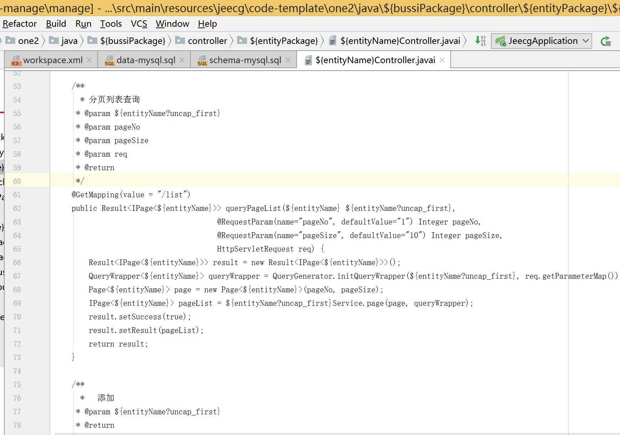
Task: Click the green rerun application icon
Action: [x=606, y=41]
